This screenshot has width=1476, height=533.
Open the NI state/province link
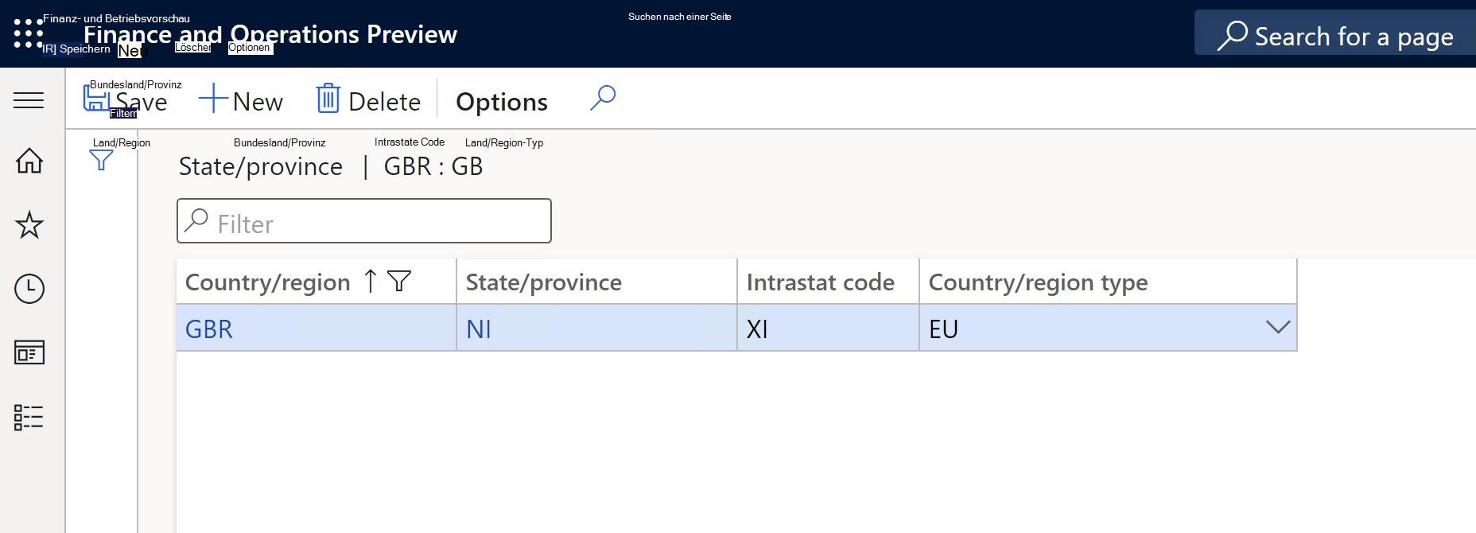[479, 329]
